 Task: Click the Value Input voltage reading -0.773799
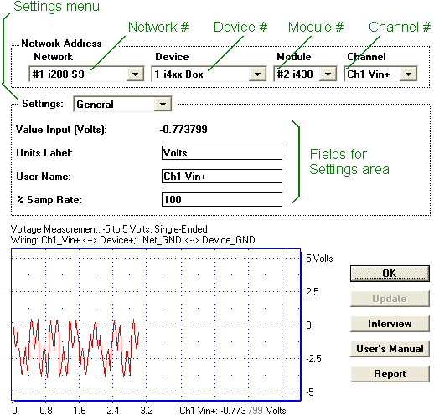[x=183, y=130]
